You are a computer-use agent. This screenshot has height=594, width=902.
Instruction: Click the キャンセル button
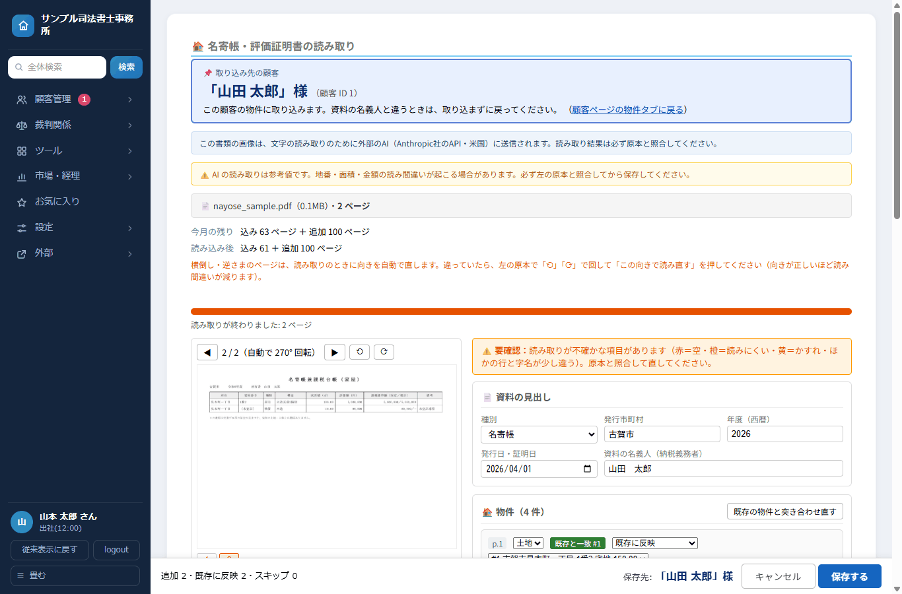coord(778,576)
